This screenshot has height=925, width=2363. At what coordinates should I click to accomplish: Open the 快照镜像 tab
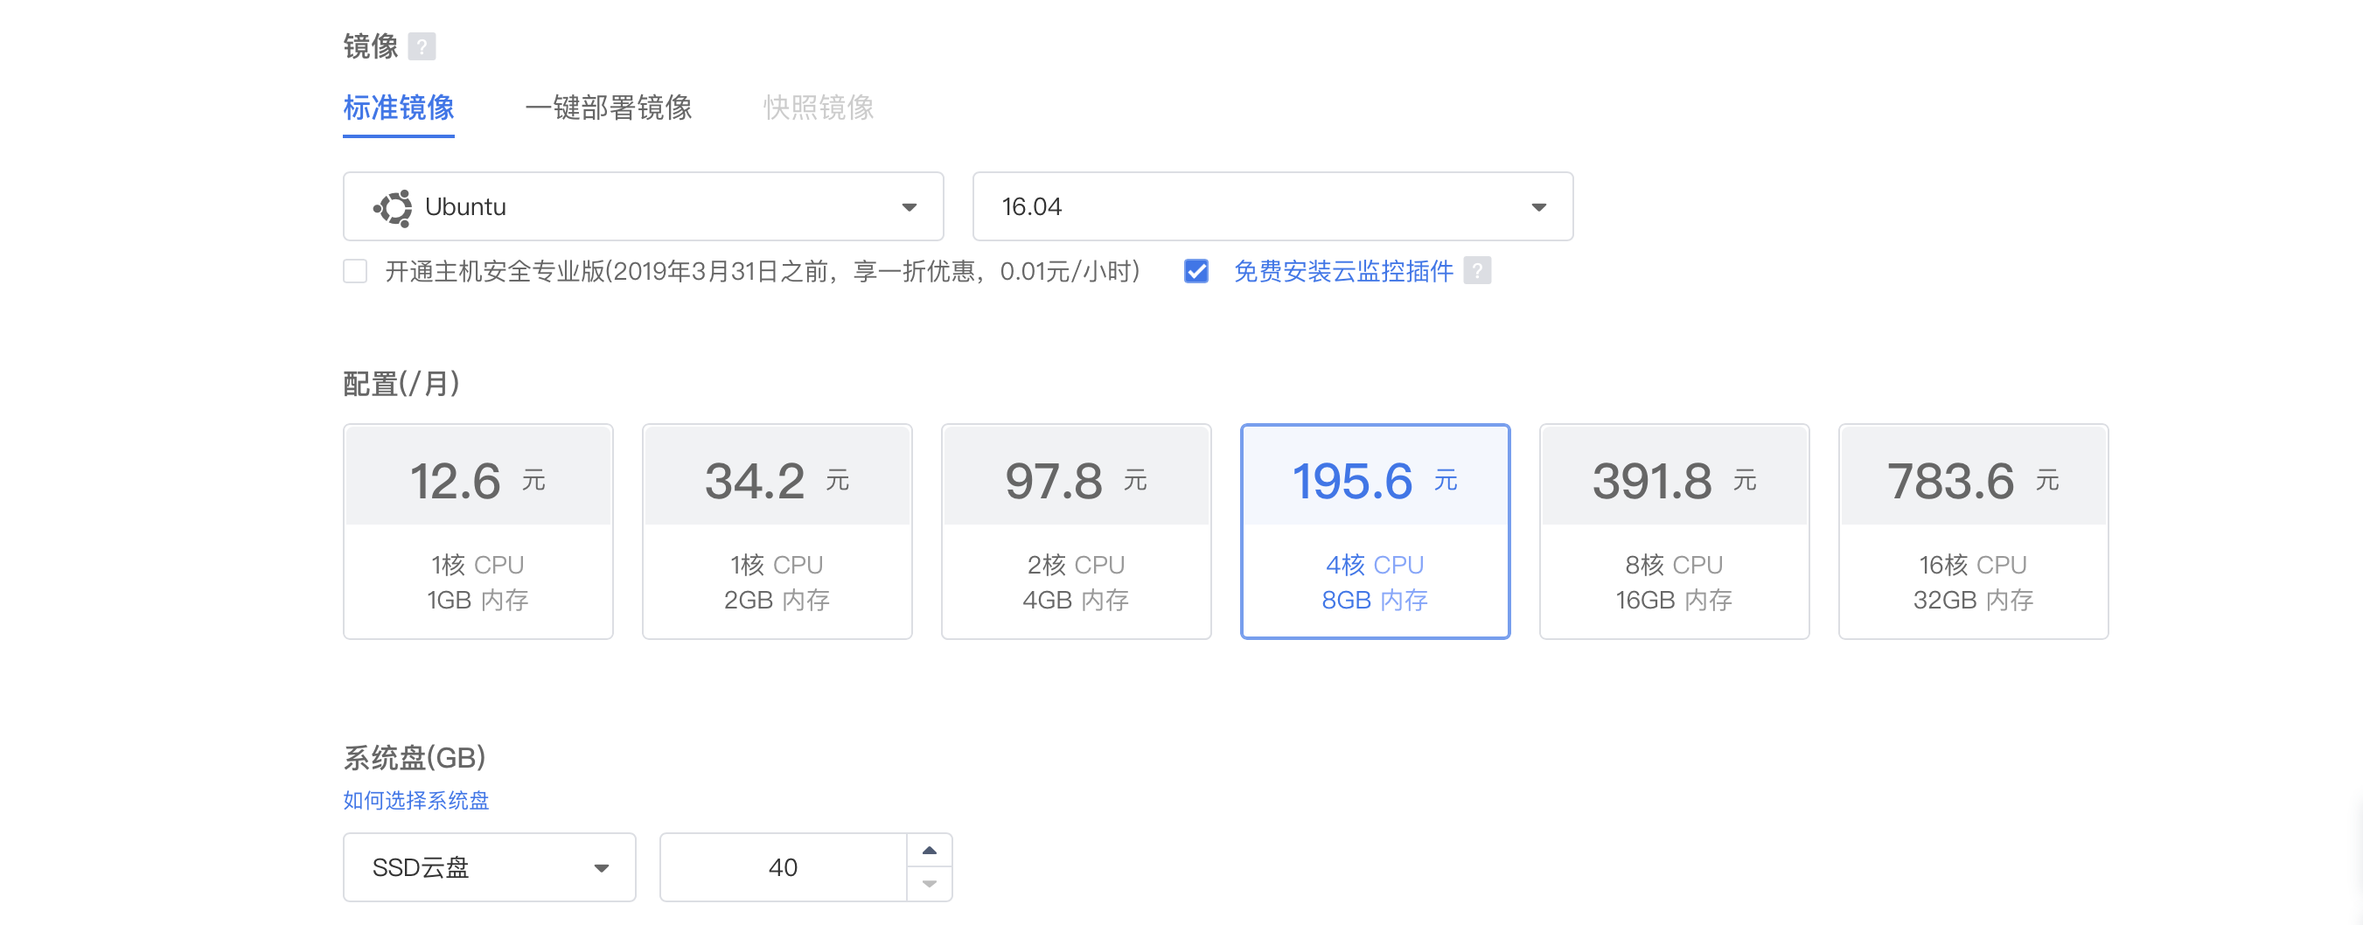point(819,108)
